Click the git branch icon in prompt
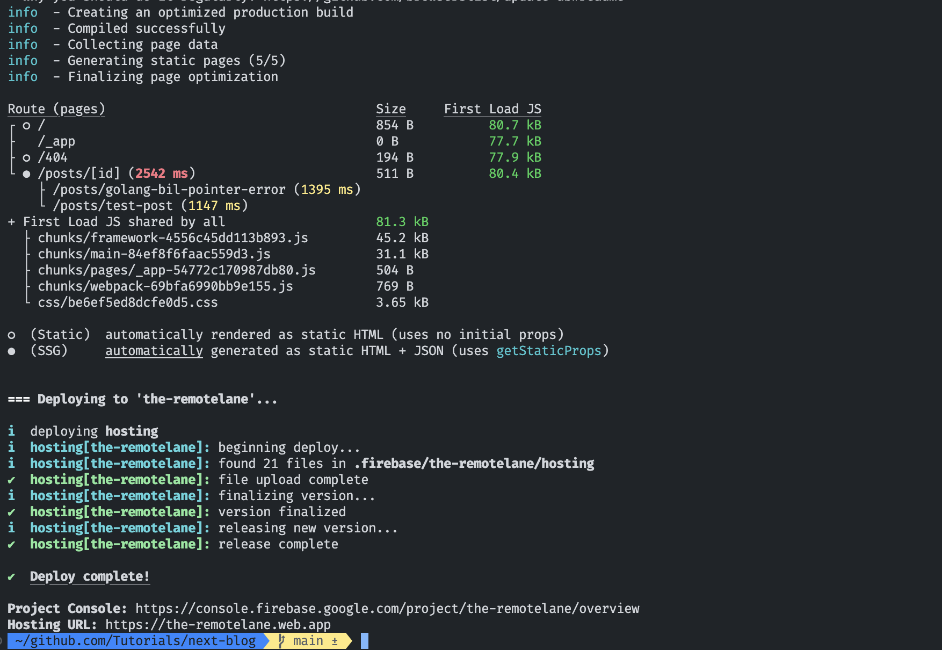Viewport: 942px width, 650px height. click(281, 640)
